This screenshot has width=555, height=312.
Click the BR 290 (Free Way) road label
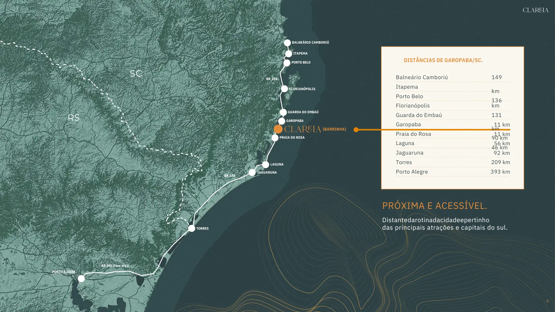click(115, 266)
